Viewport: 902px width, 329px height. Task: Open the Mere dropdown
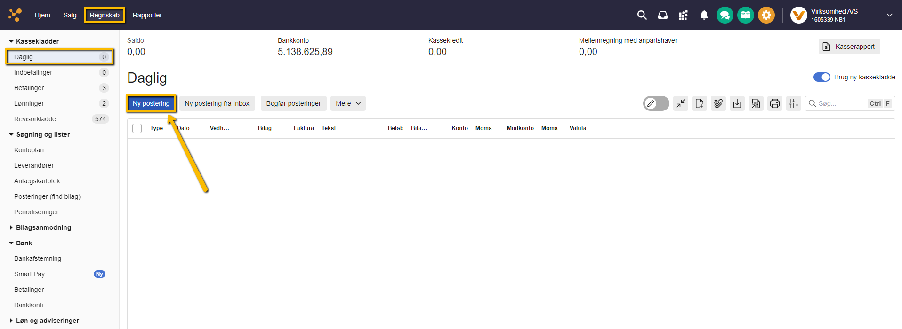348,103
